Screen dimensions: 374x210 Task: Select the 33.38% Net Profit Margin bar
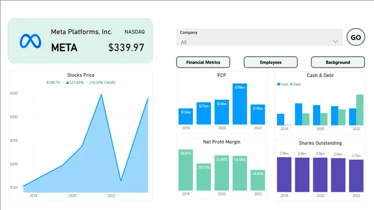point(240,173)
